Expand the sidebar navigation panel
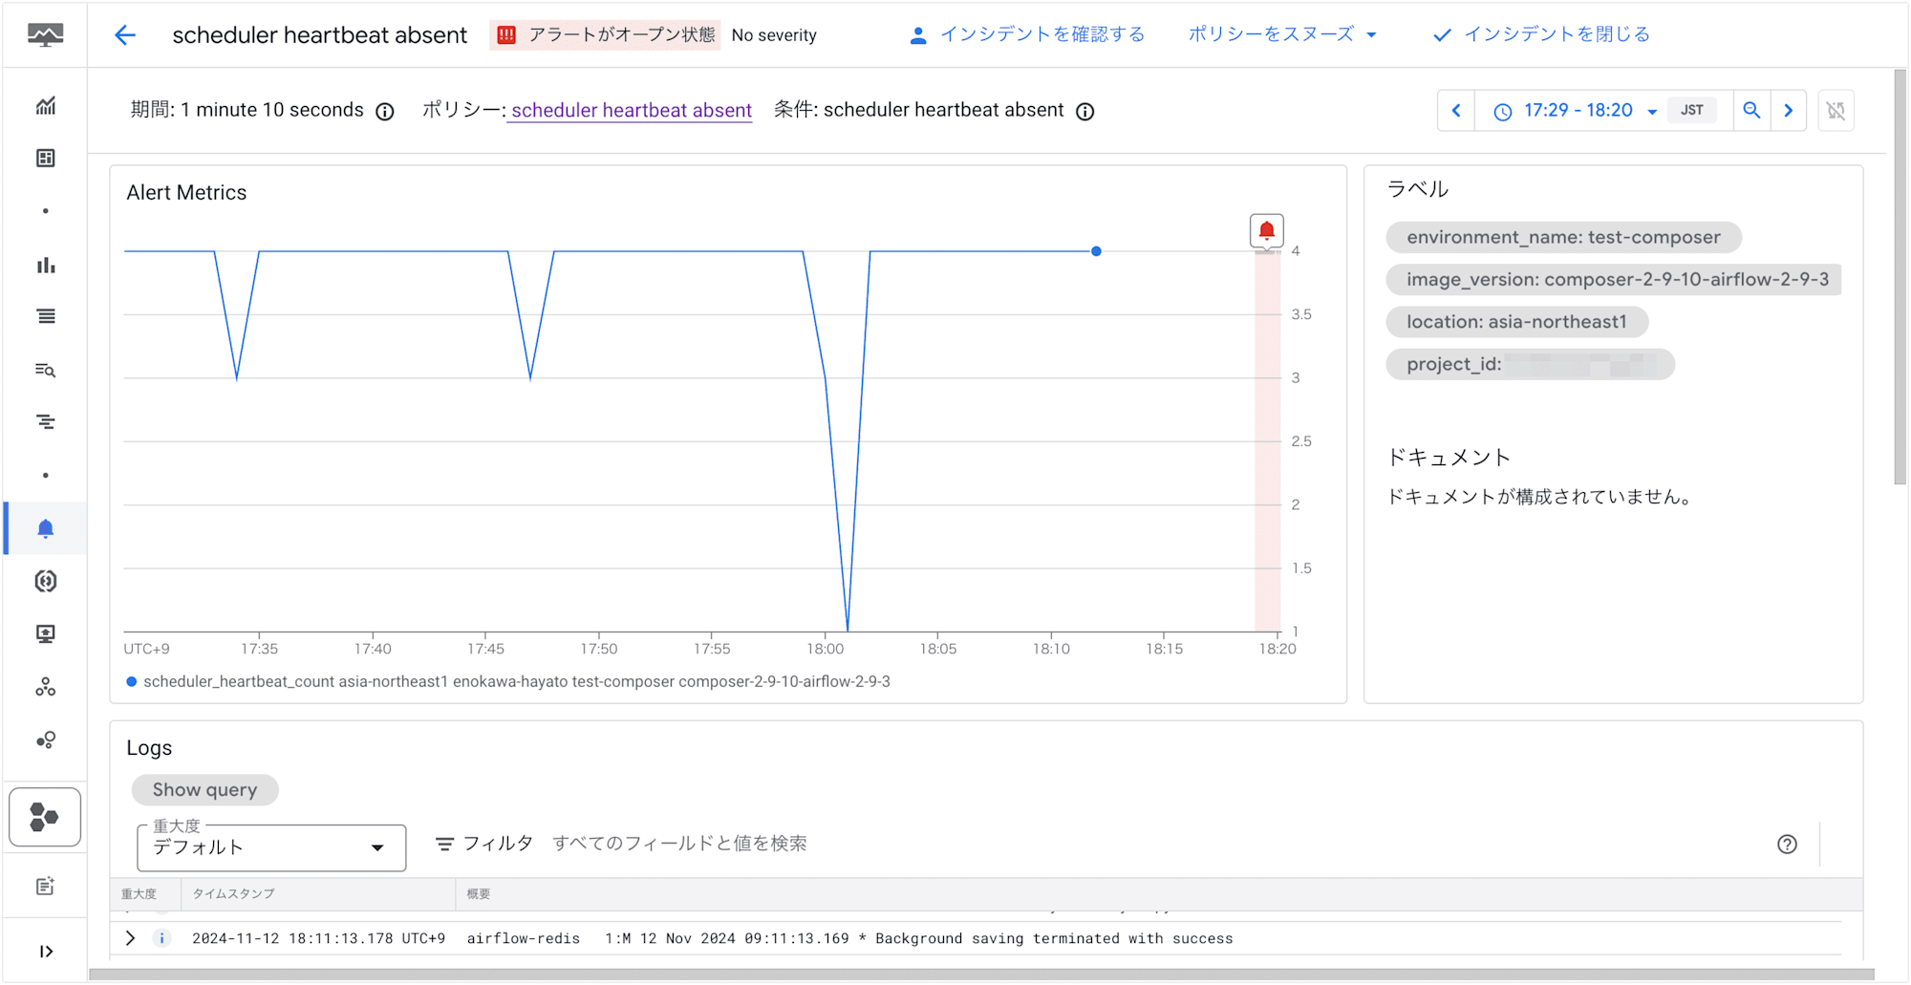 click(x=45, y=952)
